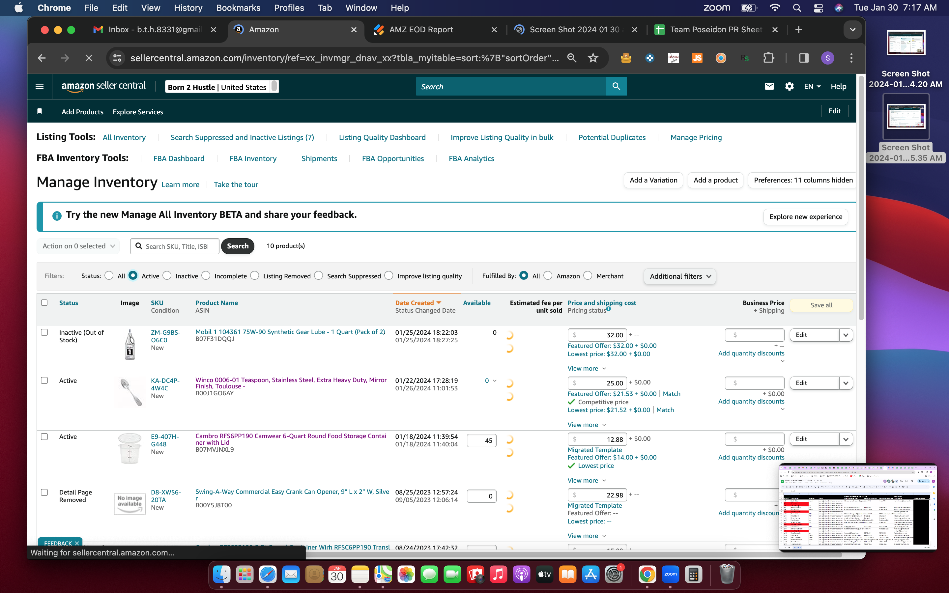Screen dimensions: 949x593
Task: Click the Seller Central search magnifier button
Action: [x=616, y=86]
